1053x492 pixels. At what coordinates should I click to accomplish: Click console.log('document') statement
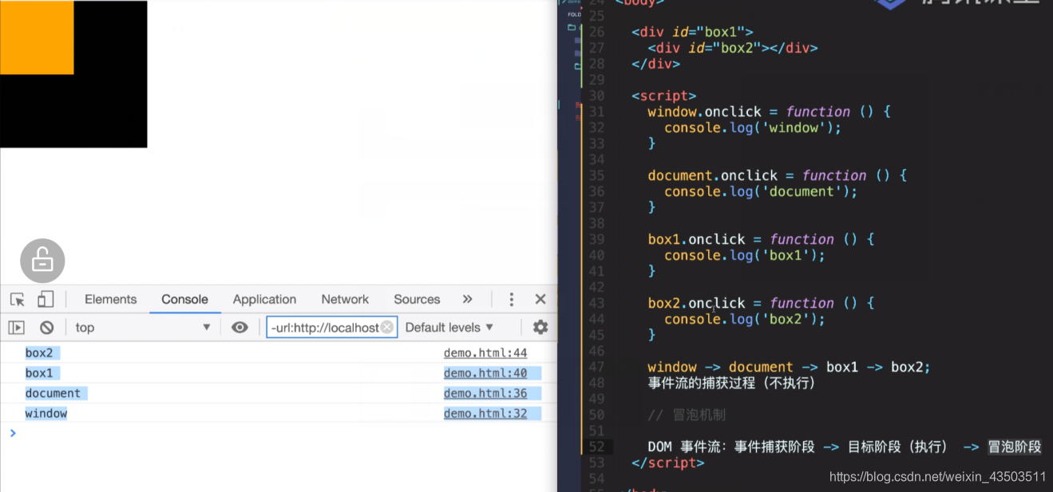click(x=761, y=191)
